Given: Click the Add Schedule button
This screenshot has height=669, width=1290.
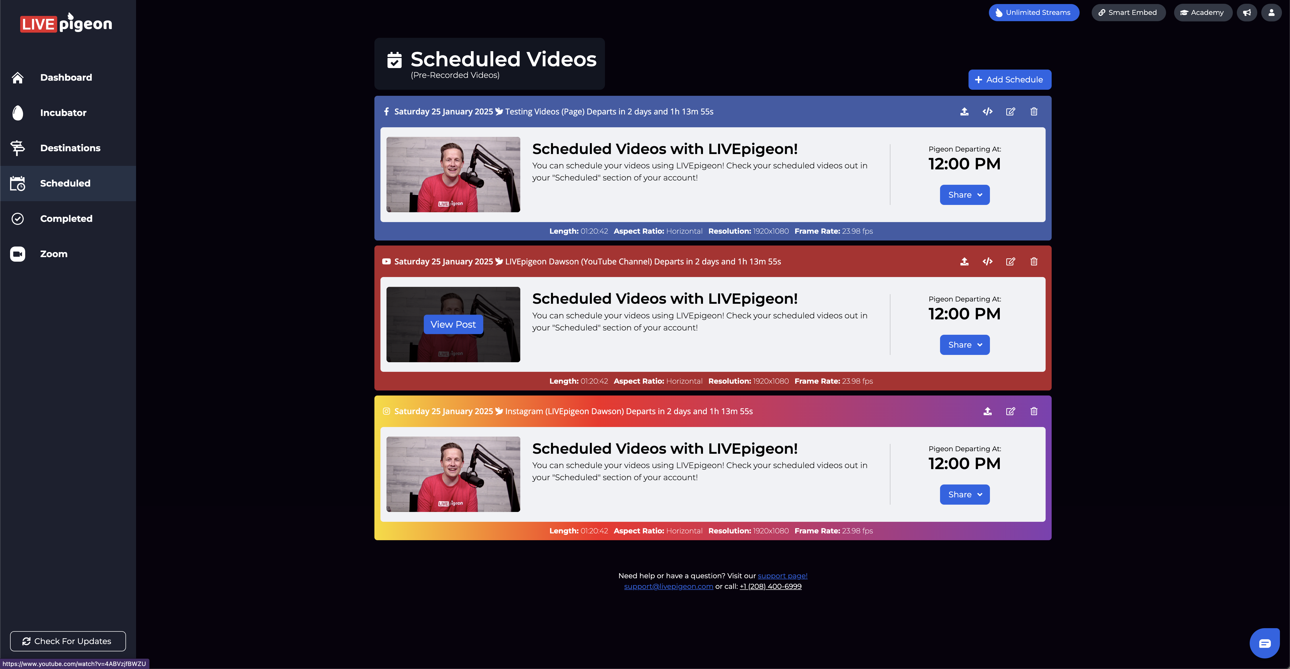Looking at the screenshot, I should [1009, 80].
